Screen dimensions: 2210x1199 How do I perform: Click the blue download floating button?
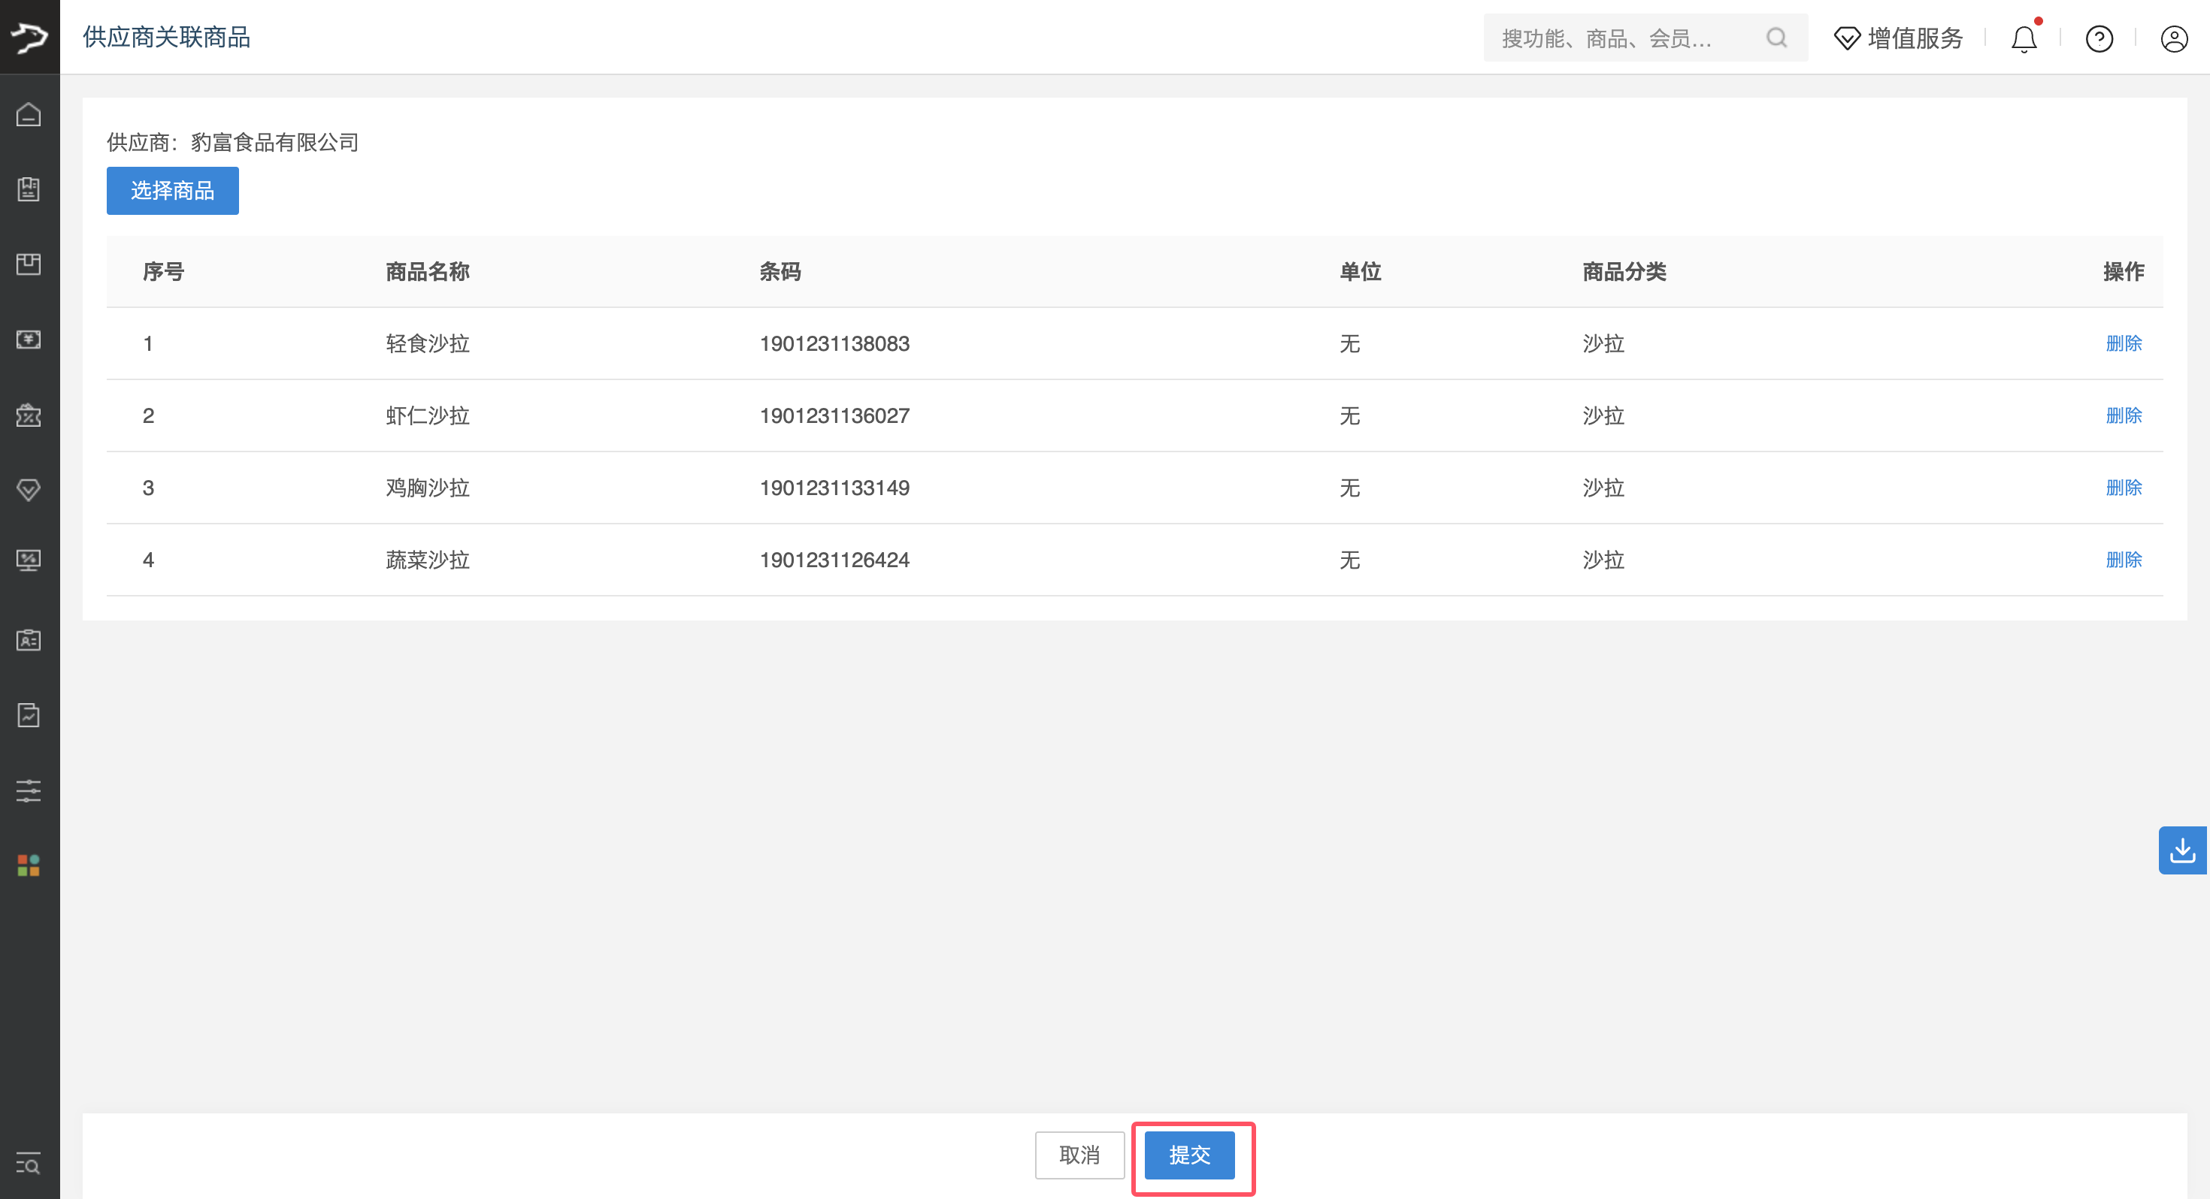2181,850
